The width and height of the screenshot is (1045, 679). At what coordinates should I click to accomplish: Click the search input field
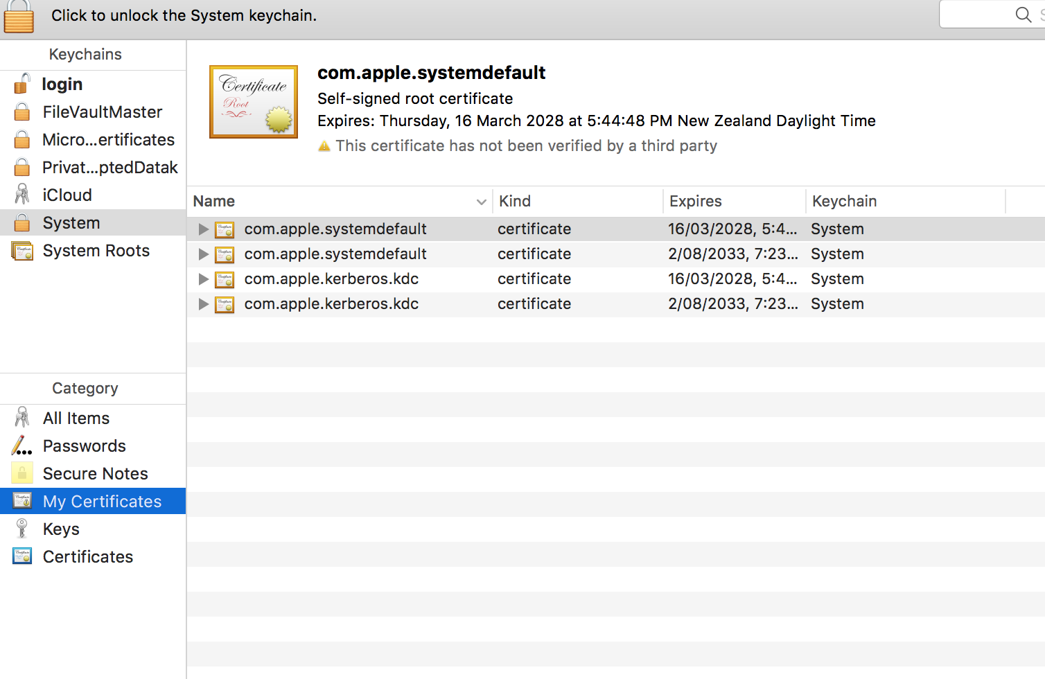coord(977,15)
